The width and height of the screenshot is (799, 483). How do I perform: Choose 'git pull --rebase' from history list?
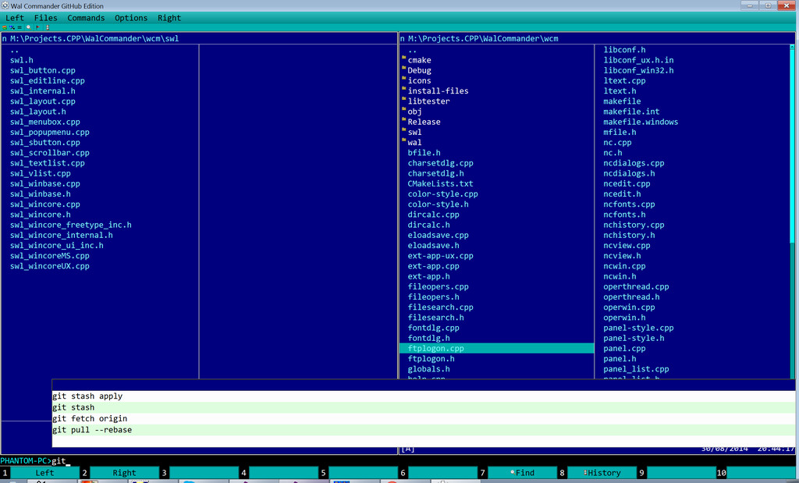point(424,429)
